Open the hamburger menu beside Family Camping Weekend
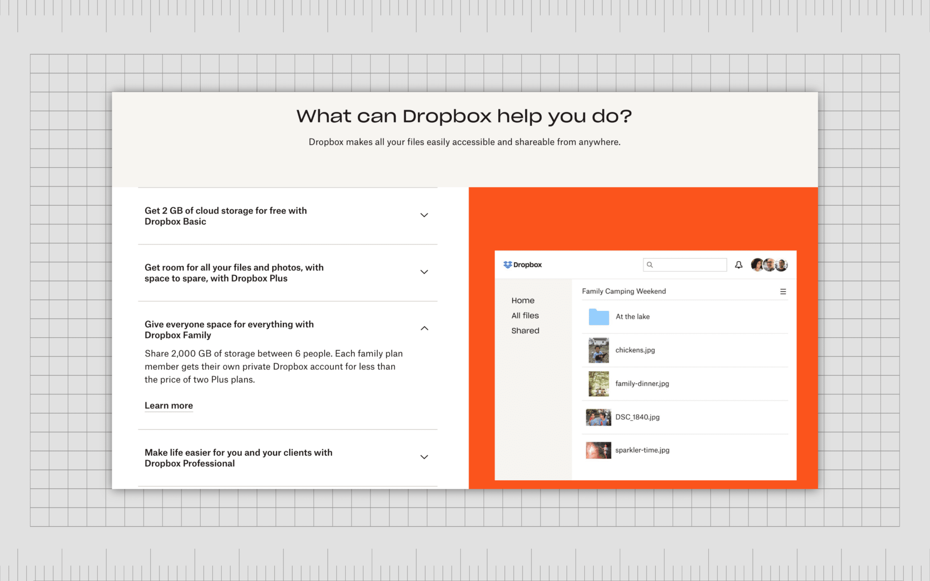The image size is (930, 581). (x=783, y=291)
